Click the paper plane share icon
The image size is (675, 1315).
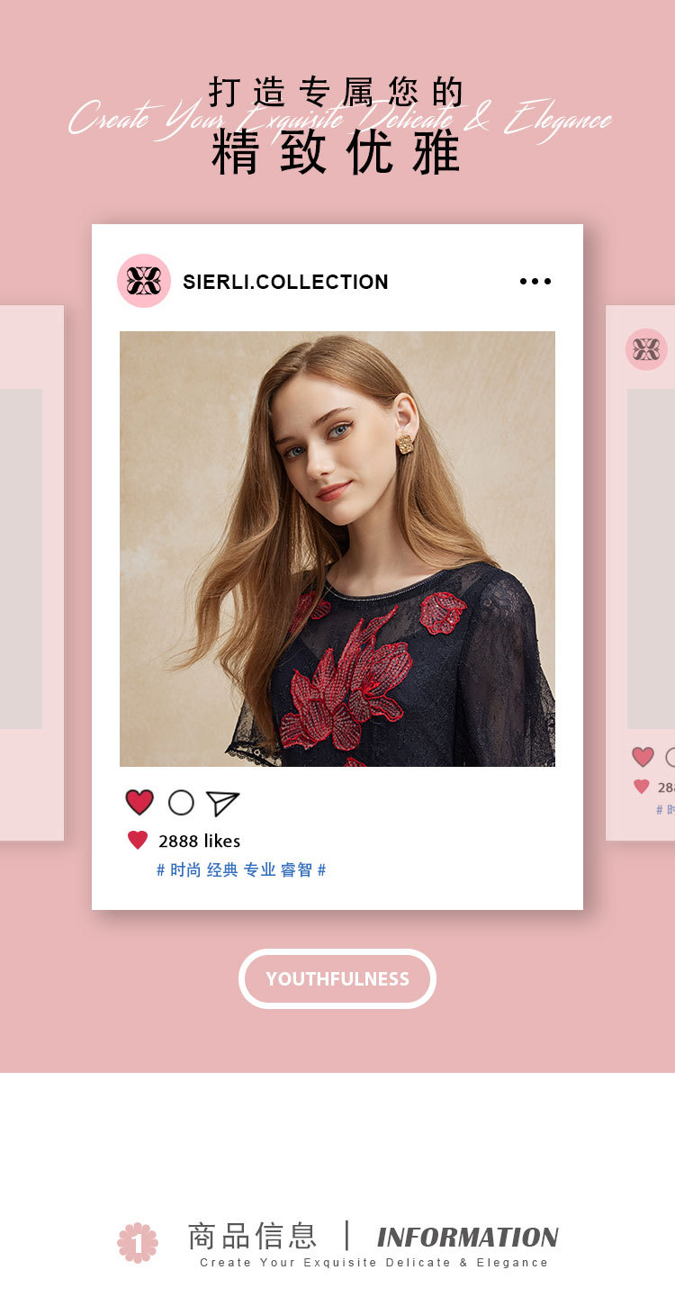click(222, 803)
